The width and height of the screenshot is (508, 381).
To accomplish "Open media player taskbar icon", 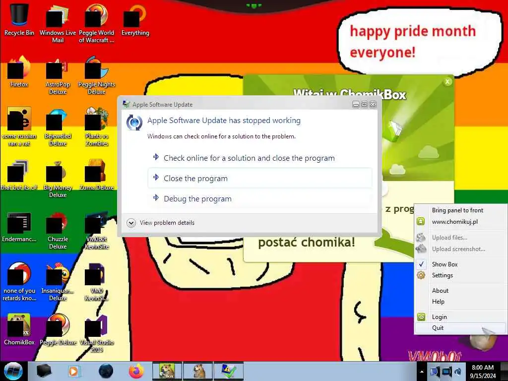I will coord(74,371).
